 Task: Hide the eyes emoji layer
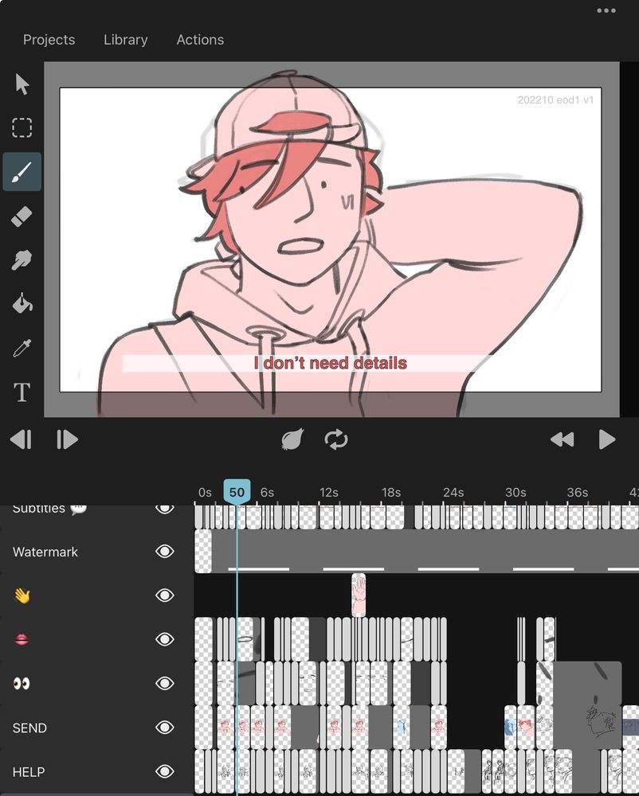(x=165, y=683)
